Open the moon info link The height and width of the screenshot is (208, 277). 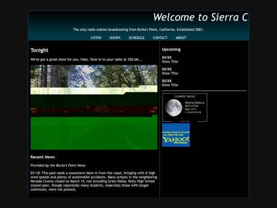(x=185, y=121)
